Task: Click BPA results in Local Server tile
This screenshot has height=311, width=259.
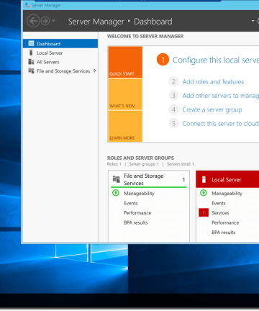Action: [224, 233]
